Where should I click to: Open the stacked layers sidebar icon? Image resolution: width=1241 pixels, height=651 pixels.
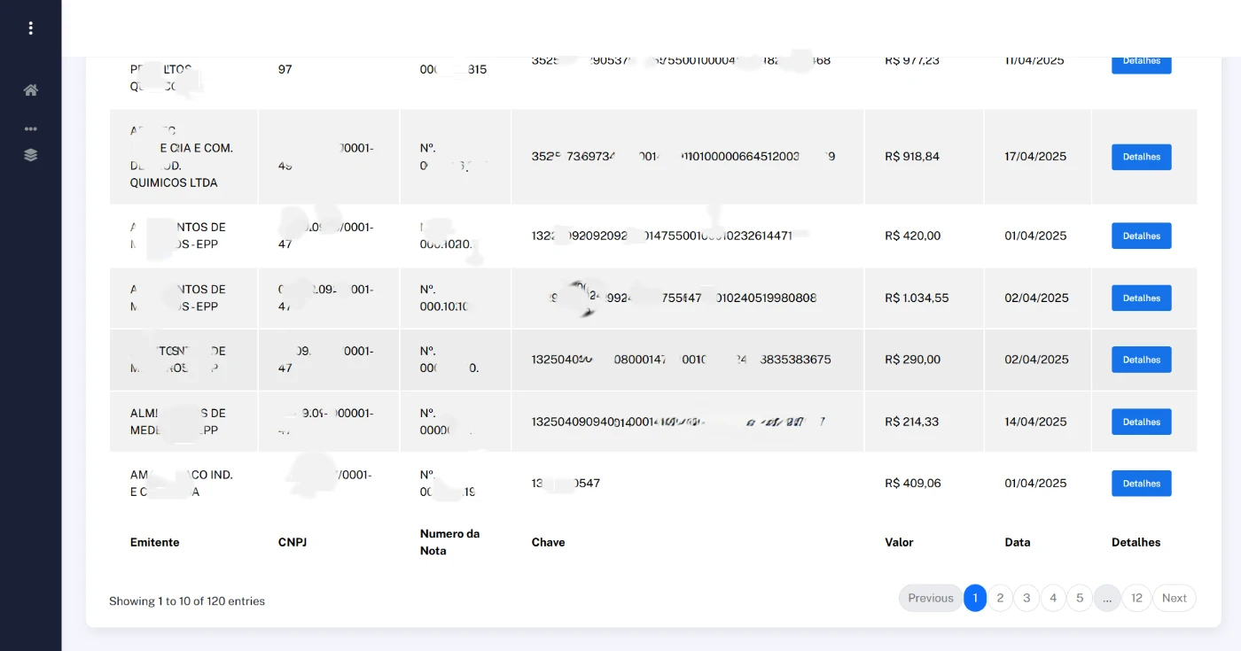(30, 155)
